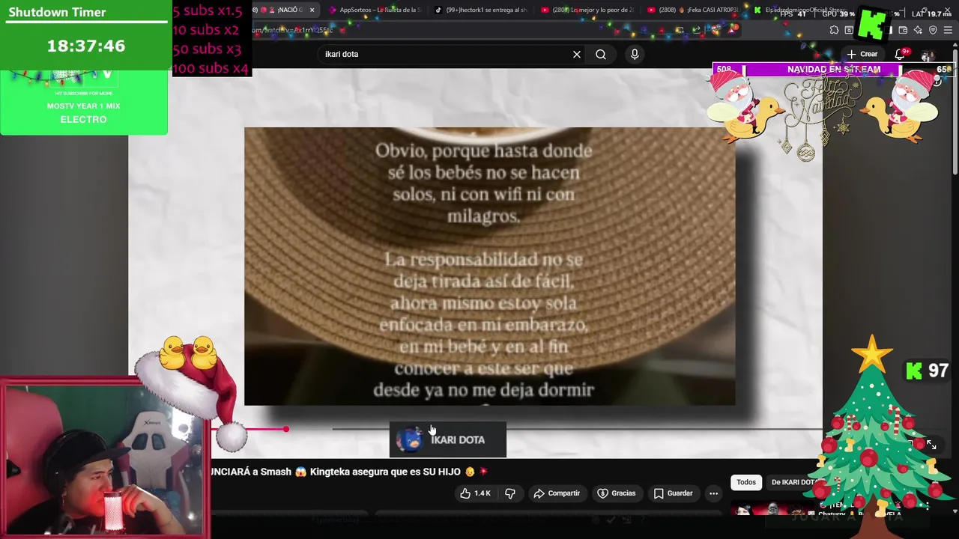This screenshot has width=959, height=539.
Task: Start voice search with the microphone icon
Action: click(x=635, y=54)
